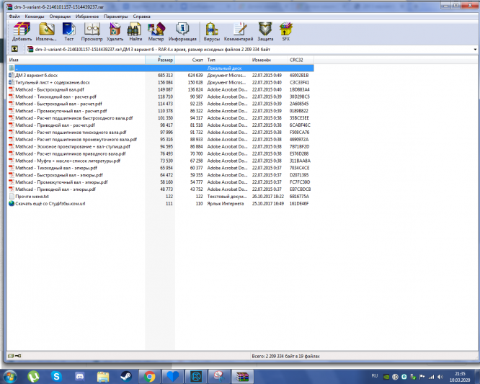Click the Защита (Protect) shield icon
480x384 pixels.
coord(265,31)
